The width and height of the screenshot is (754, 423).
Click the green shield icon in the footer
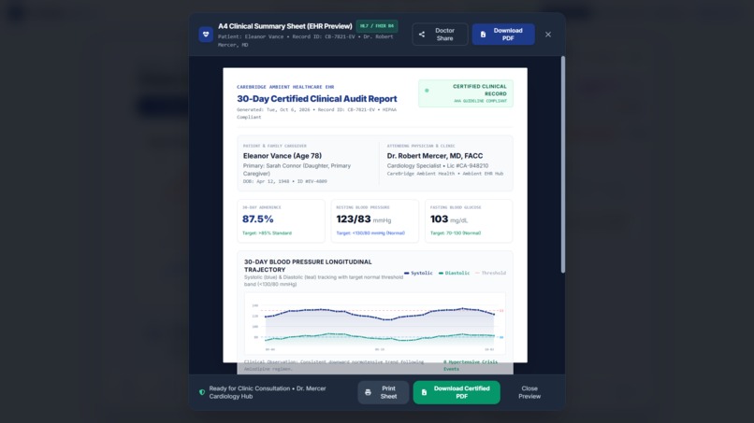click(x=202, y=392)
